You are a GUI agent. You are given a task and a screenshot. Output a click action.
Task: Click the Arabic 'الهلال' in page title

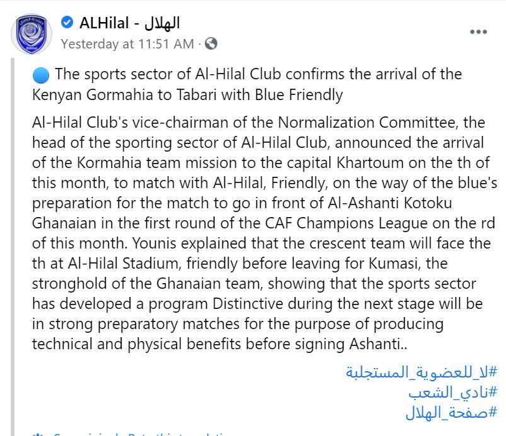pyautogui.click(x=162, y=23)
